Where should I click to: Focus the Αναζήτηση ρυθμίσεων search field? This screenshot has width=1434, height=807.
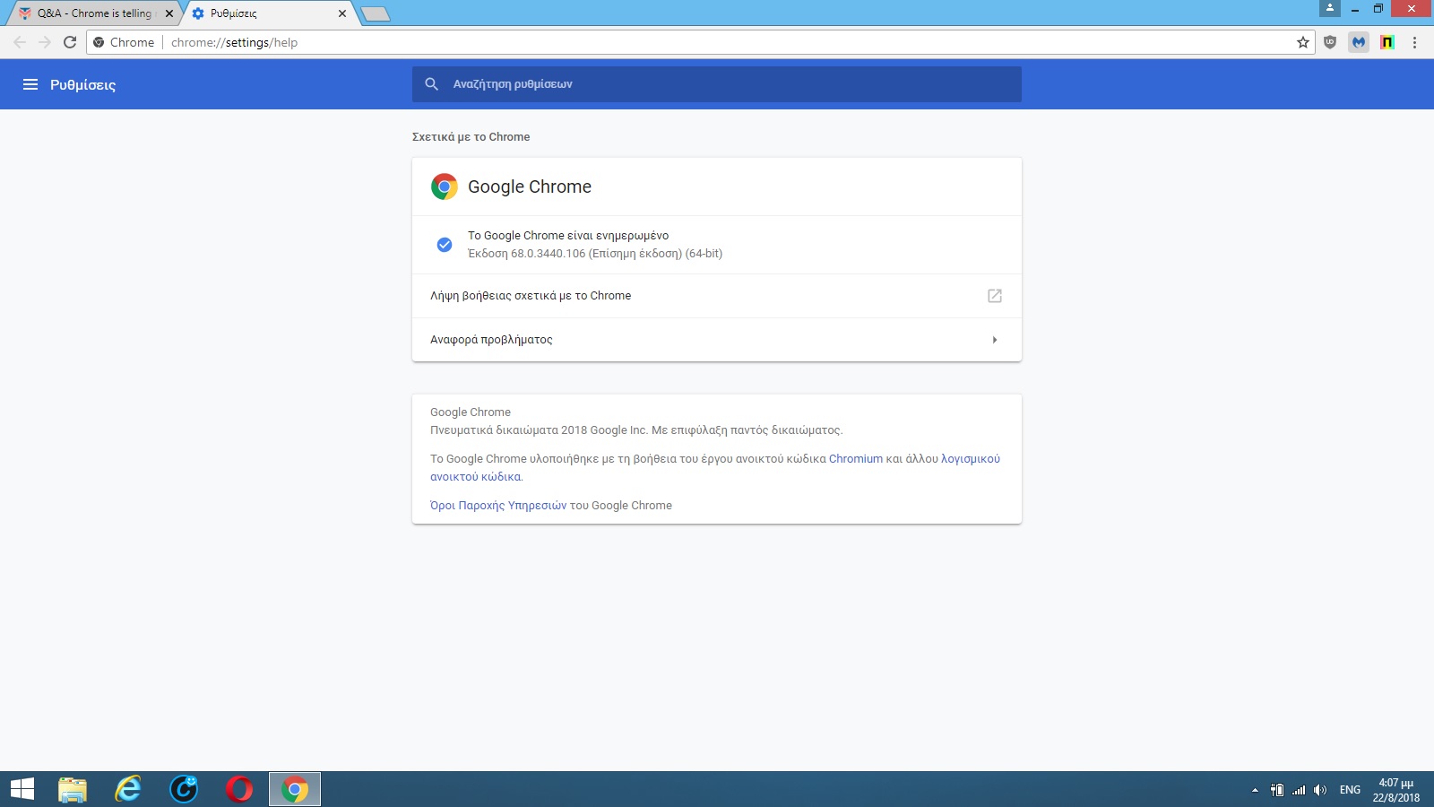(717, 84)
